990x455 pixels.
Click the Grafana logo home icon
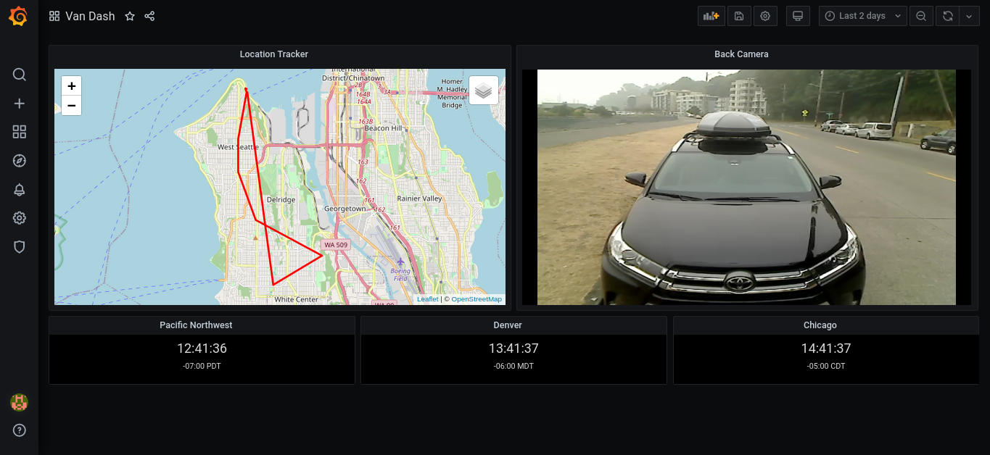pyautogui.click(x=19, y=16)
